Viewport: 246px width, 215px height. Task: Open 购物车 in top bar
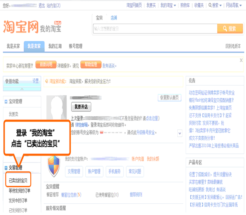pos(185,5)
